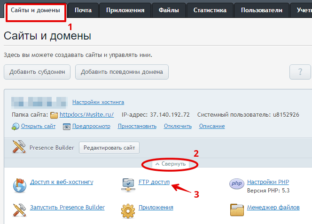312x224 pixels.
Task: Switch to the Пользователи tab
Action: coord(262,10)
